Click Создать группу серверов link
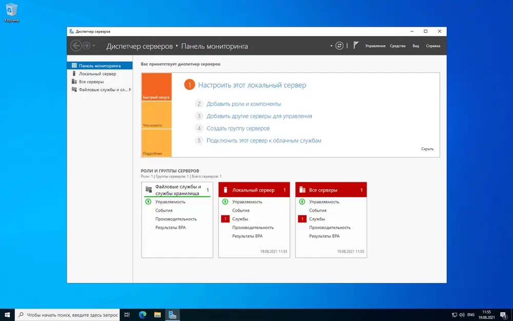Viewport: 513px width, 321px height. click(x=238, y=128)
